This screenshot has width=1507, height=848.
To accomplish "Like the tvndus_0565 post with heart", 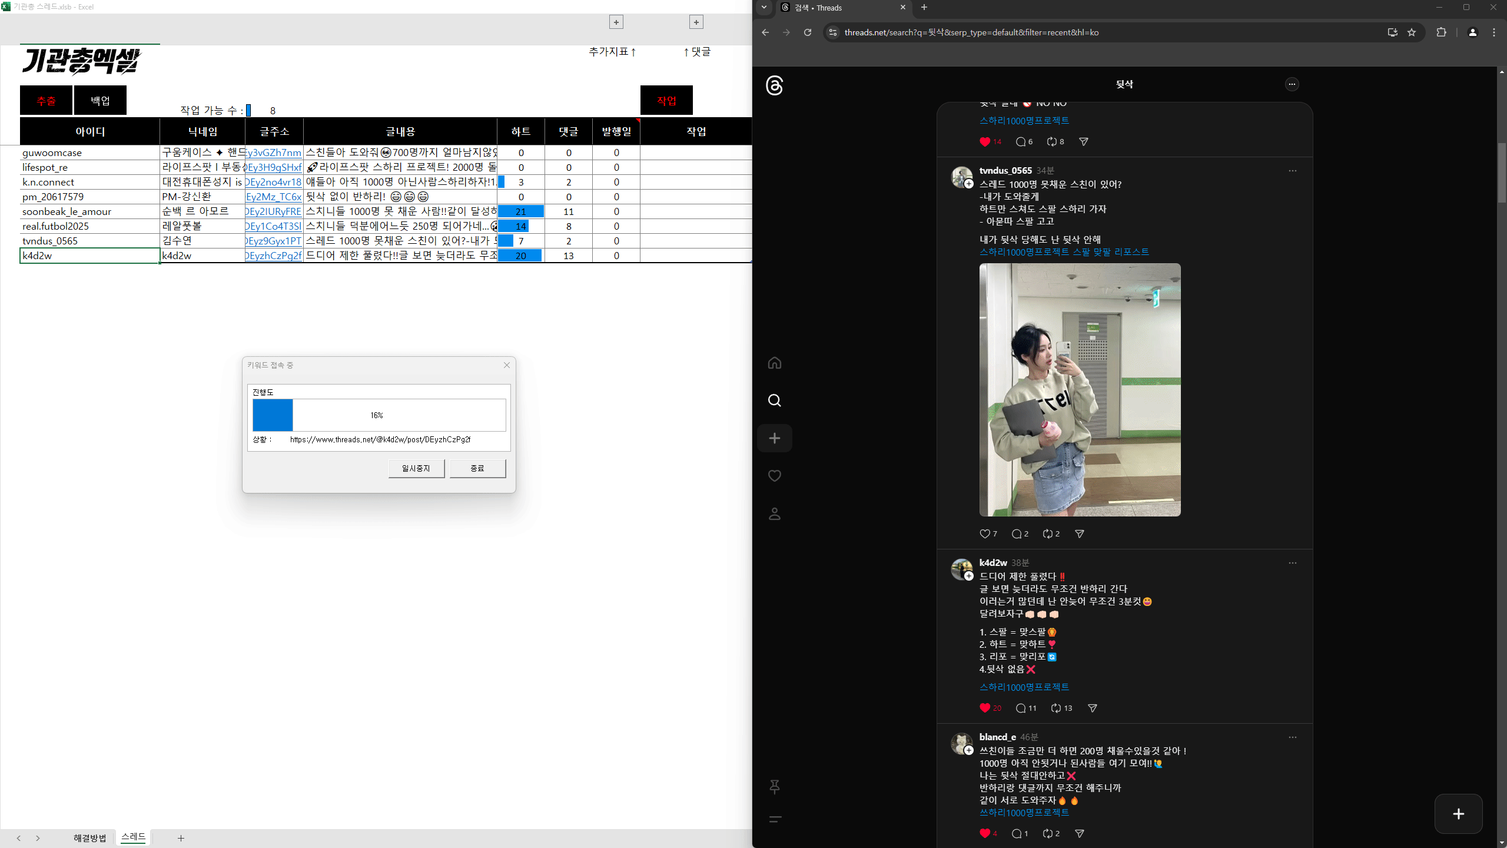I will click(x=985, y=534).
